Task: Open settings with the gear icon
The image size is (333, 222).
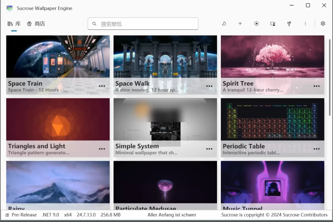Action: pos(323,24)
